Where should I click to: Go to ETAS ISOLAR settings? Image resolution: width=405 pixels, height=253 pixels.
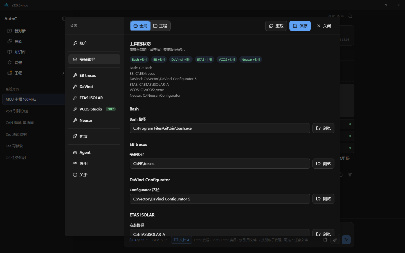pyautogui.click(x=94, y=98)
